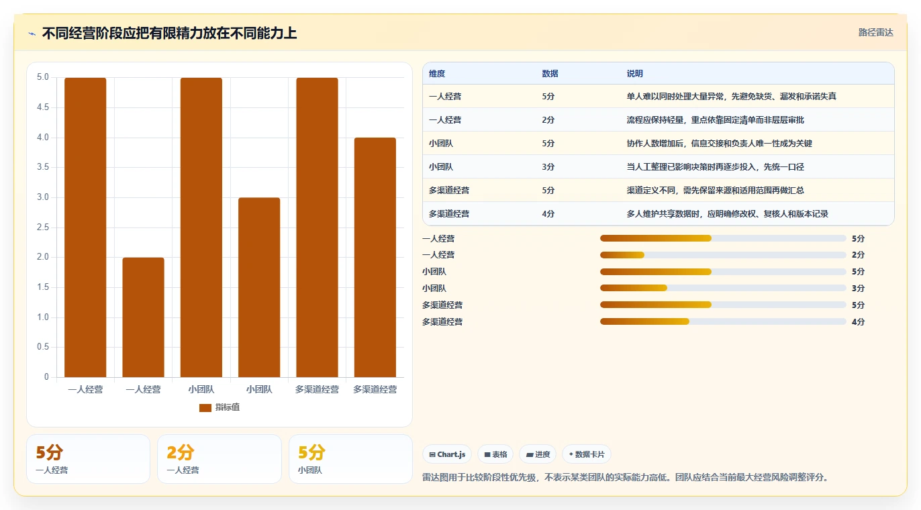Click the lightning icon beside the page title
The height and width of the screenshot is (510, 921).
coord(32,34)
